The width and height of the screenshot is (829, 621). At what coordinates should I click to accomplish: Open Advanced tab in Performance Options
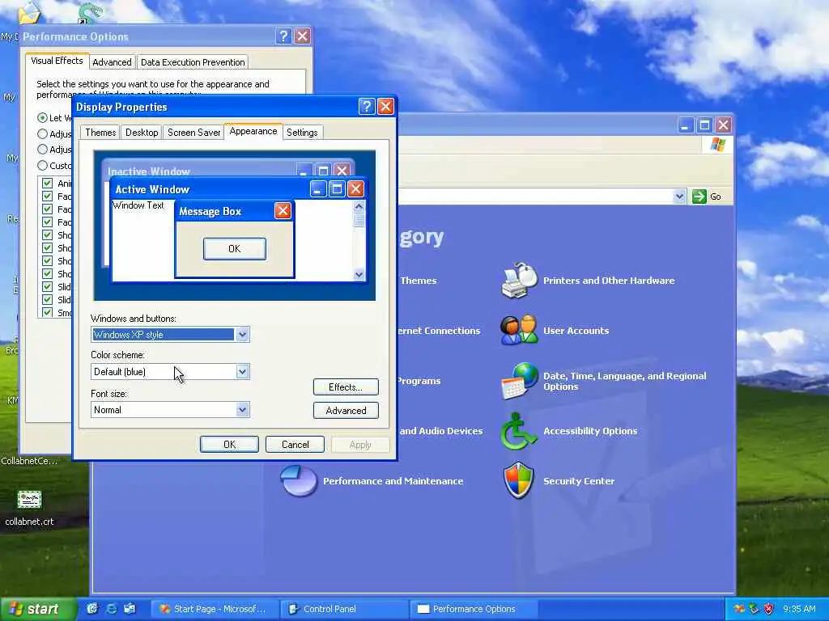(112, 62)
